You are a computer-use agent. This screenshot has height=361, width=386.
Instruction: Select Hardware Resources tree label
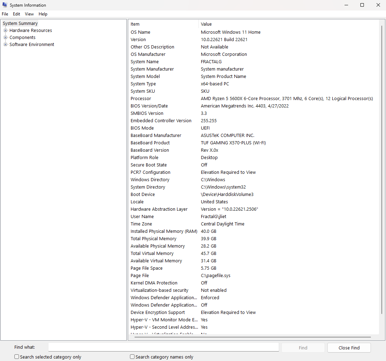(x=31, y=31)
